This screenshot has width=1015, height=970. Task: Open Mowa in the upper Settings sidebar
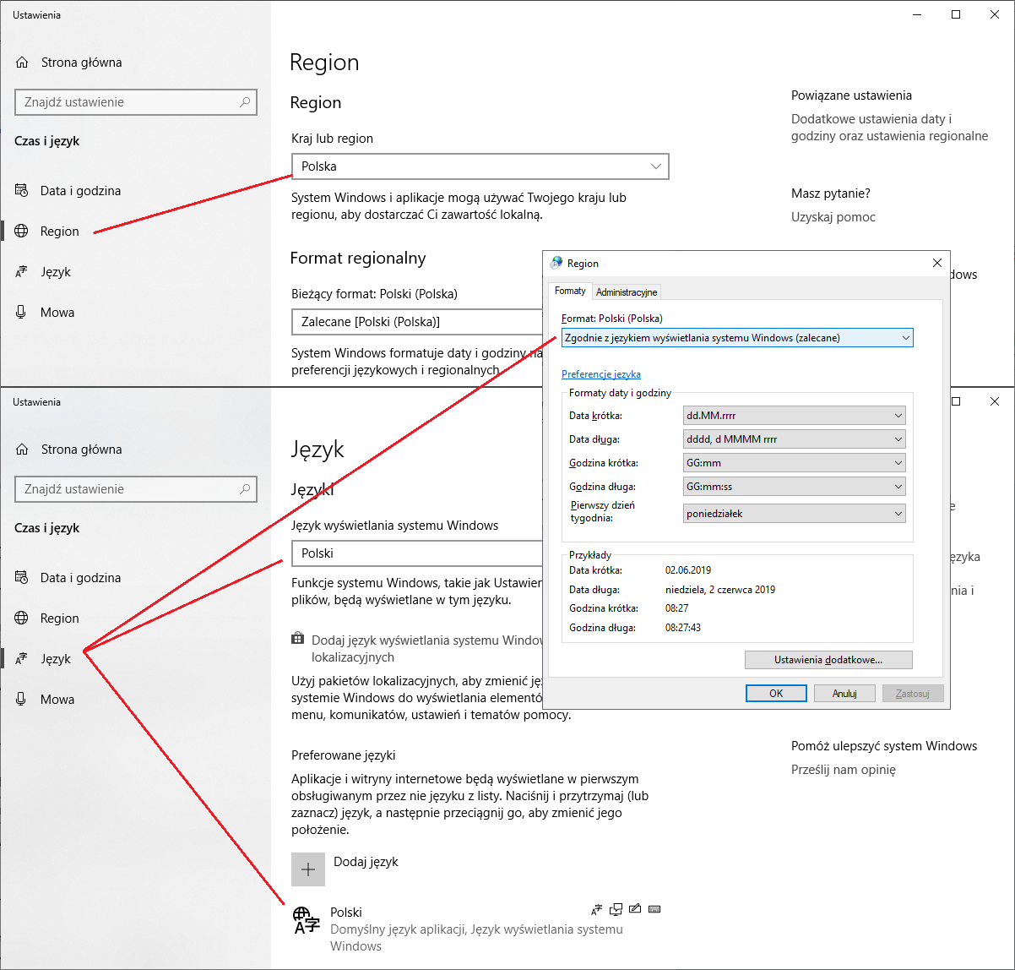pos(57,313)
